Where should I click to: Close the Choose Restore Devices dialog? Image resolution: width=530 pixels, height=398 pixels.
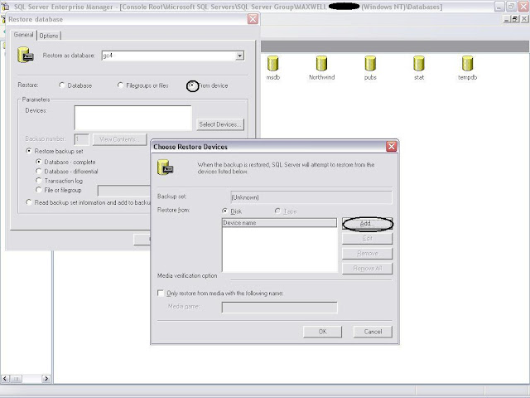coord(392,147)
